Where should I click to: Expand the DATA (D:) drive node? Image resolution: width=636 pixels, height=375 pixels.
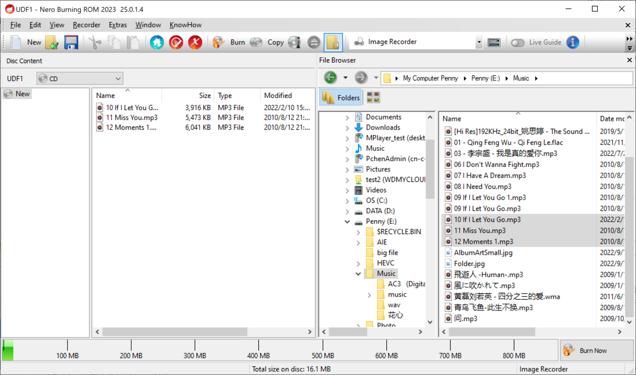tap(347, 211)
